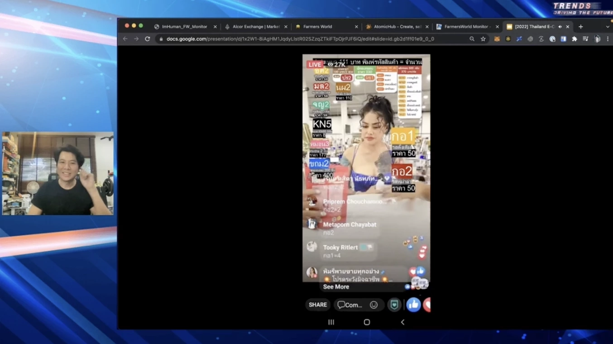Tap the Android recent apps button

coord(331,322)
